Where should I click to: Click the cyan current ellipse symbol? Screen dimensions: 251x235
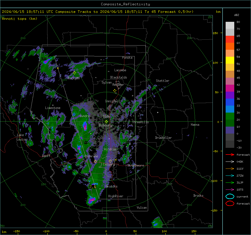click(230, 196)
